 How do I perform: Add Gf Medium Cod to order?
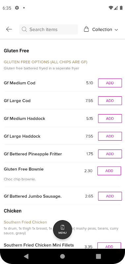click(110, 83)
